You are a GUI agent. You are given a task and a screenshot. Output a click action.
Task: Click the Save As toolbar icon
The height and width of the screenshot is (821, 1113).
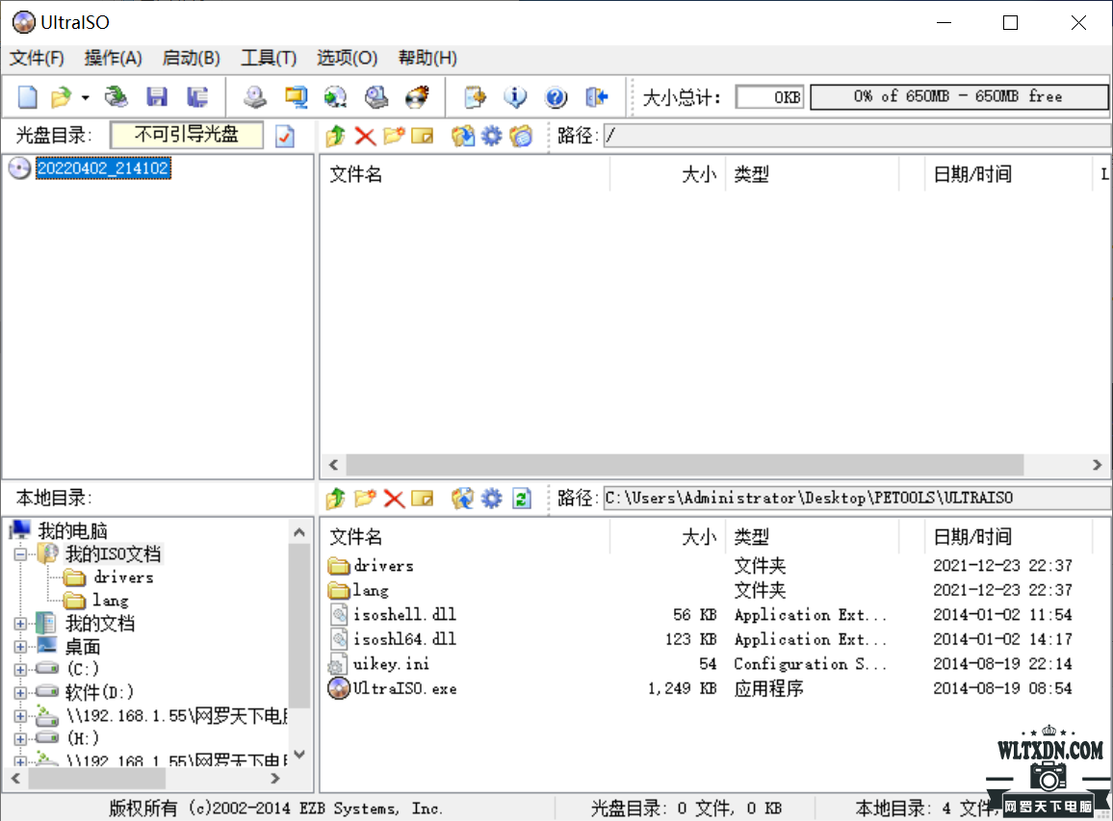[x=196, y=96]
